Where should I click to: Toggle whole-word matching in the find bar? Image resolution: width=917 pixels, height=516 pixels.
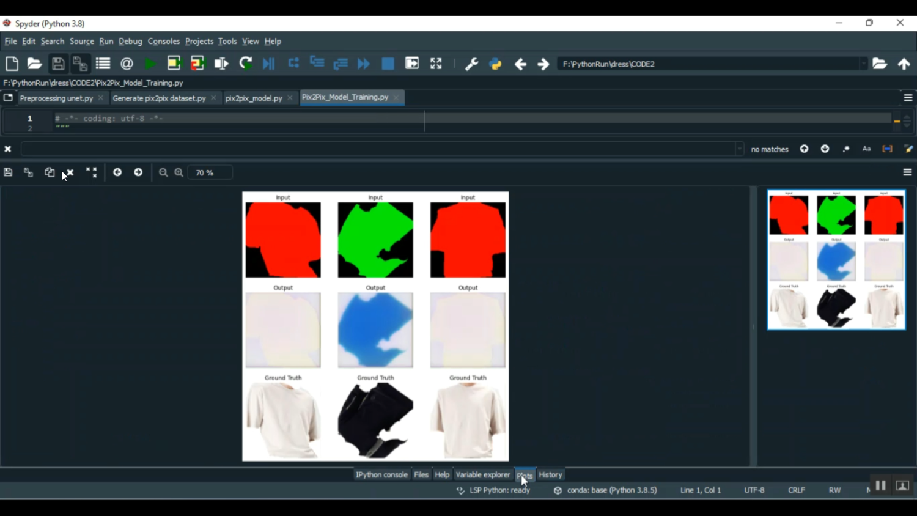tap(886, 149)
